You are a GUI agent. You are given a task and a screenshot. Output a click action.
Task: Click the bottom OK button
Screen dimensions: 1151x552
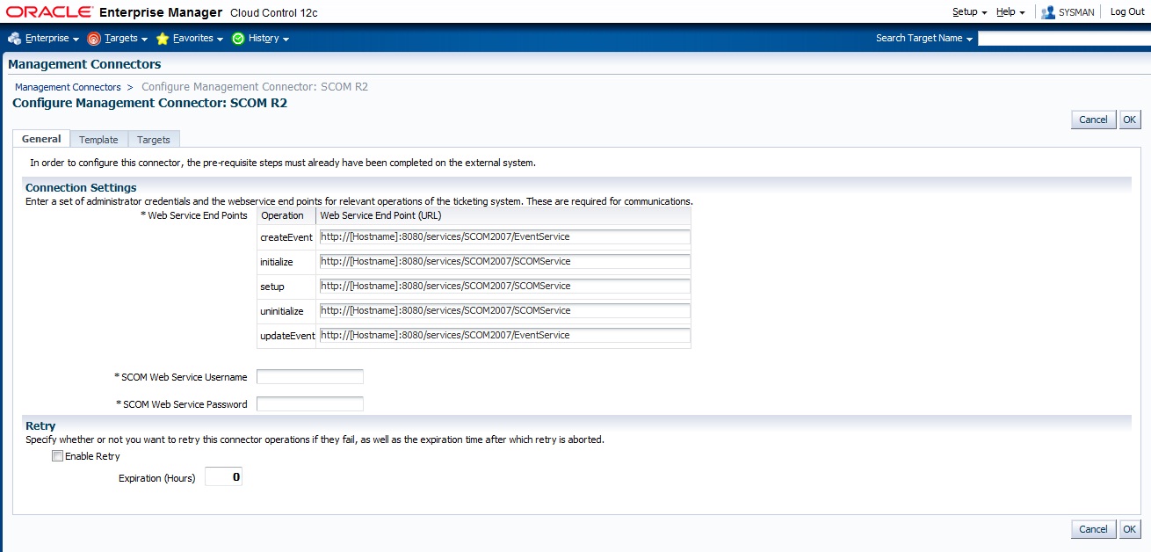[x=1129, y=529]
